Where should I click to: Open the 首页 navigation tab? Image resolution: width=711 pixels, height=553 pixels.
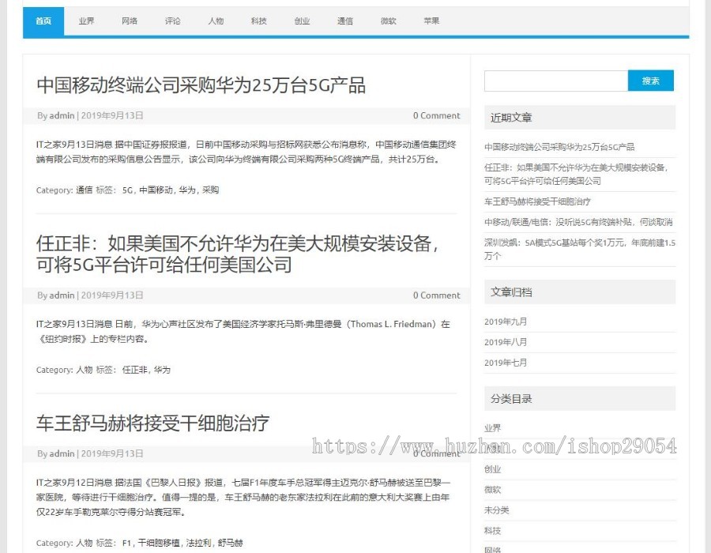click(x=43, y=21)
